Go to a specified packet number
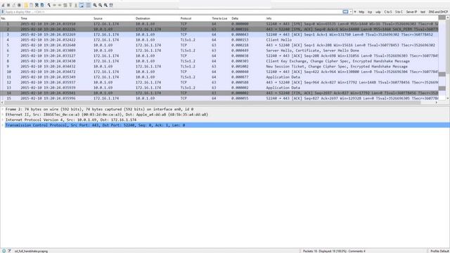 (65, 5)
